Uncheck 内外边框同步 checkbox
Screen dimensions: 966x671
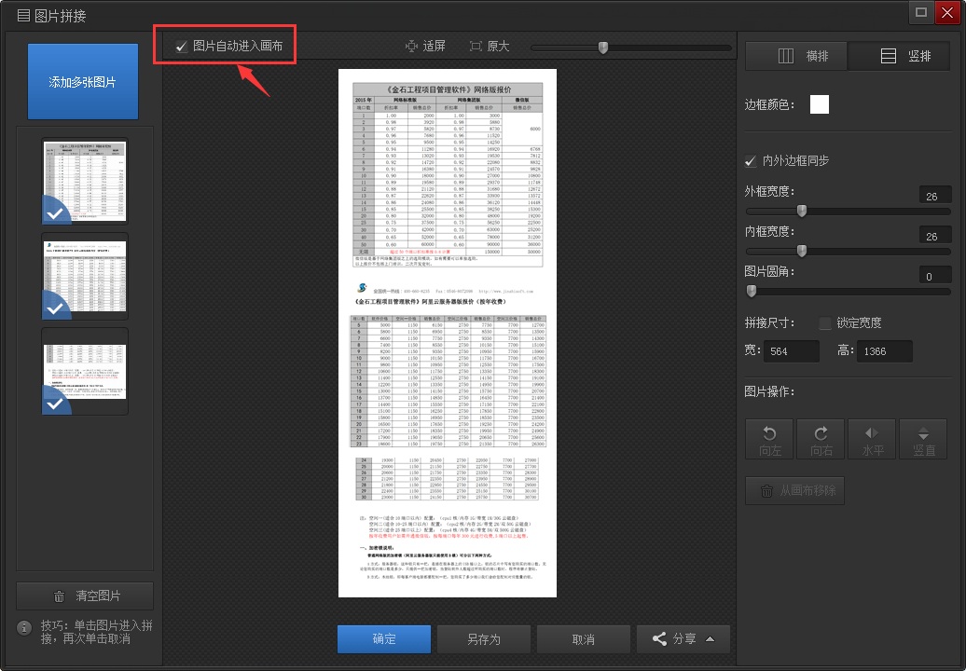pyautogui.click(x=751, y=161)
